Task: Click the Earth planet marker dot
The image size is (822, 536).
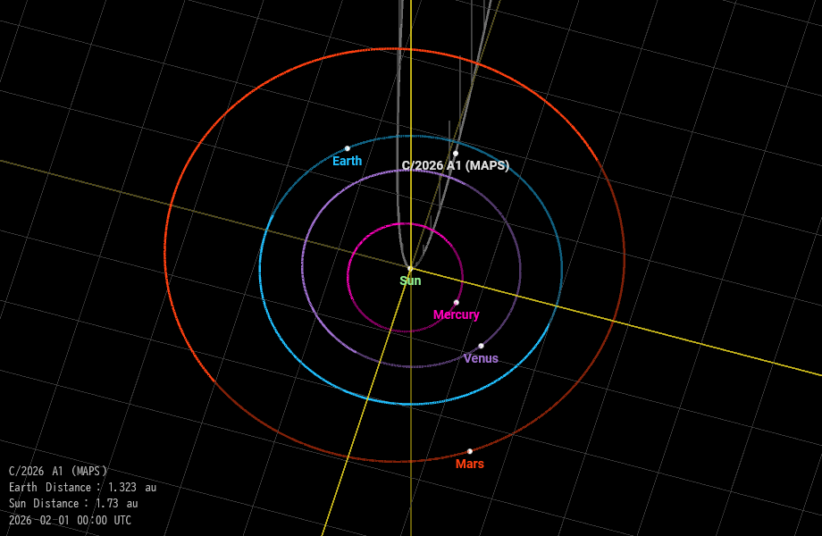Action: pyautogui.click(x=348, y=148)
